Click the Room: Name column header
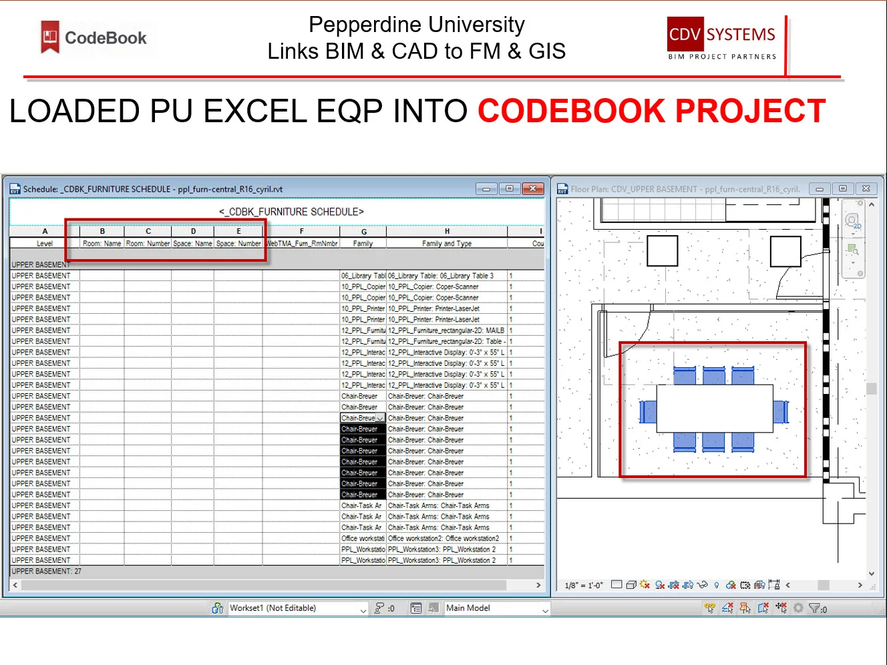 point(102,244)
